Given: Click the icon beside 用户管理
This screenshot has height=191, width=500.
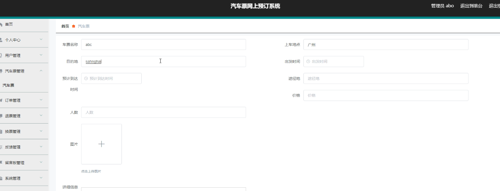Looking at the screenshot, I should tap(1, 55).
